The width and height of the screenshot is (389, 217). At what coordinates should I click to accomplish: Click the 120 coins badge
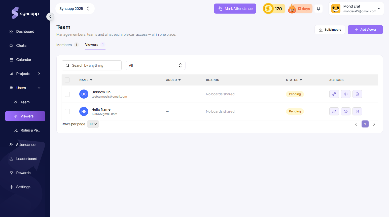274,9
